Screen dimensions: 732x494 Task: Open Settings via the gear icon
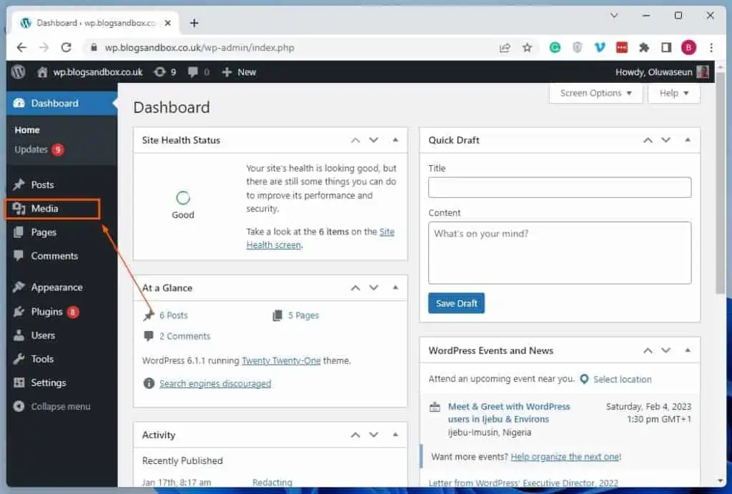point(21,382)
